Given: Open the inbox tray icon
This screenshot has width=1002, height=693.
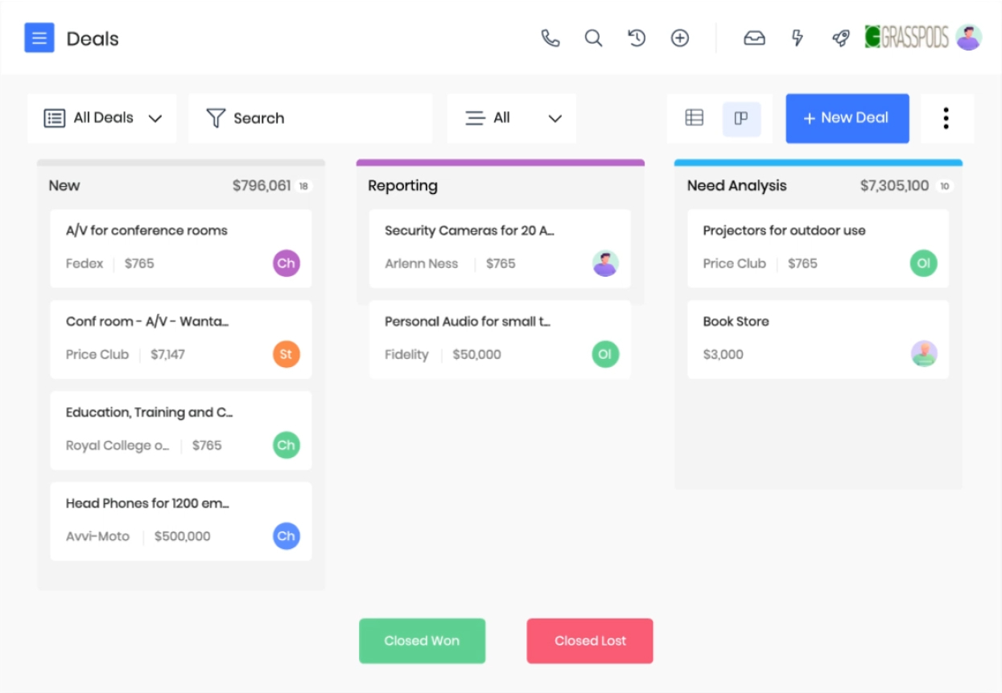Looking at the screenshot, I should (x=754, y=38).
